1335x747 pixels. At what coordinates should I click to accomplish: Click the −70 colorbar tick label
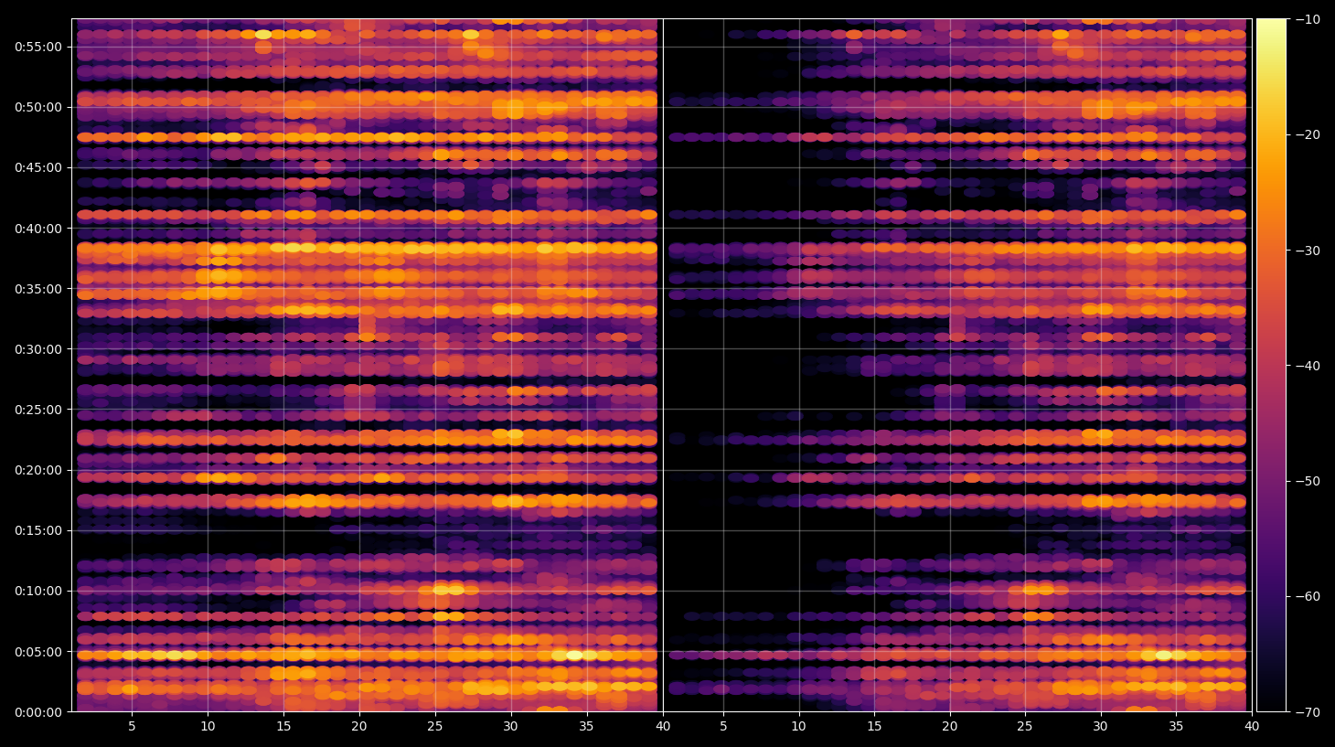(x=1308, y=711)
